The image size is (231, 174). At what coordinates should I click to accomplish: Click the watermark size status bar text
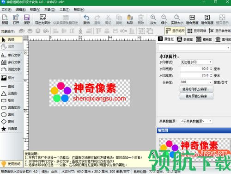tap(96, 171)
